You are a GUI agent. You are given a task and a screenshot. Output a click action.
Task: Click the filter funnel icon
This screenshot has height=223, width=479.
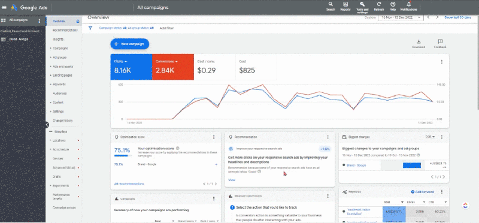pos(90,28)
